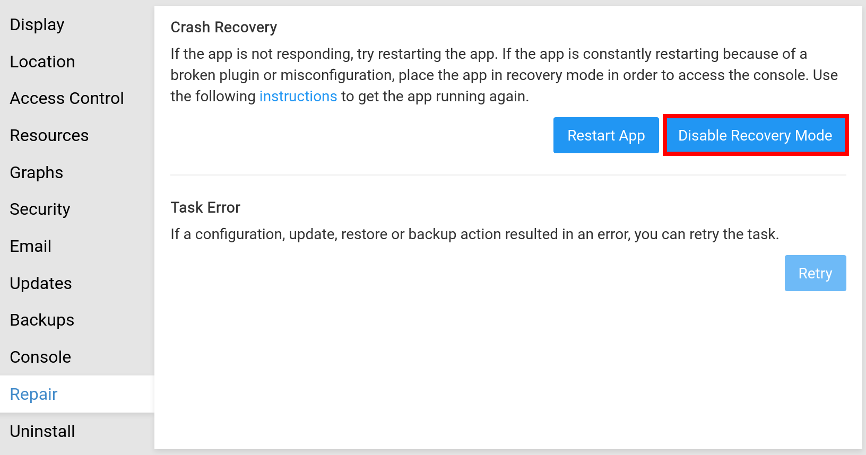Click the Task Error heading

(205, 208)
